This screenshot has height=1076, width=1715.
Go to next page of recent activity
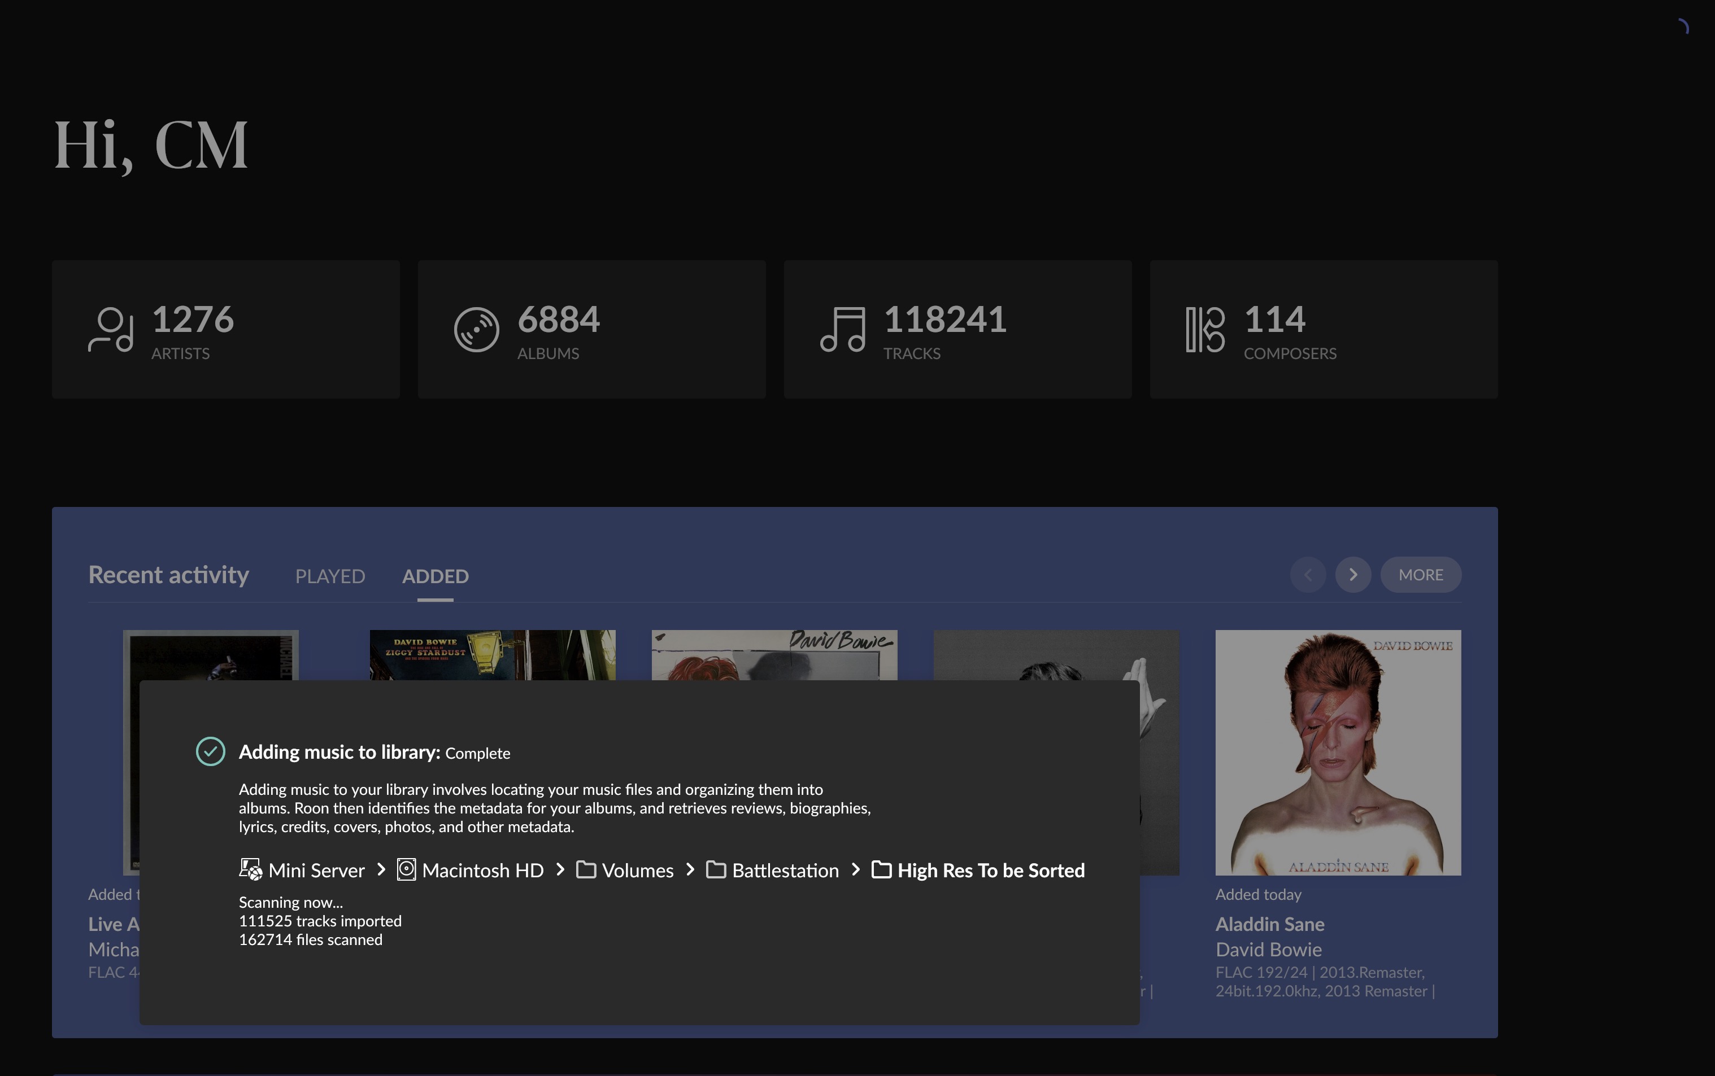click(x=1353, y=574)
